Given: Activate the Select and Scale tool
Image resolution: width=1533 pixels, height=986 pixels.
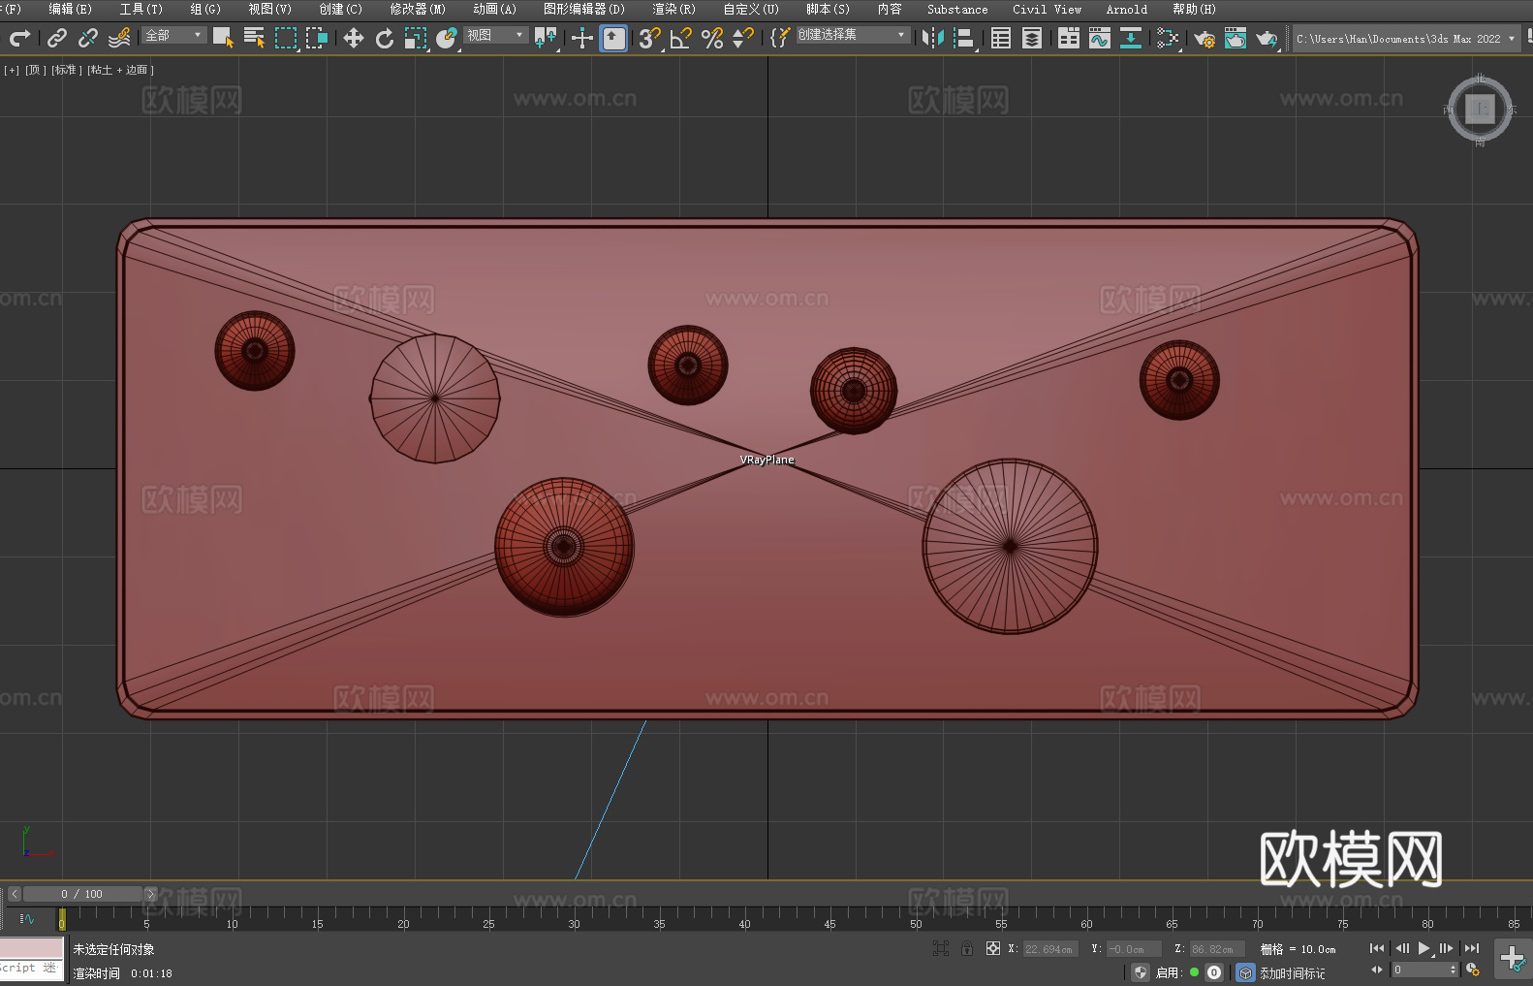Looking at the screenshot, I should tap(416, 38).
